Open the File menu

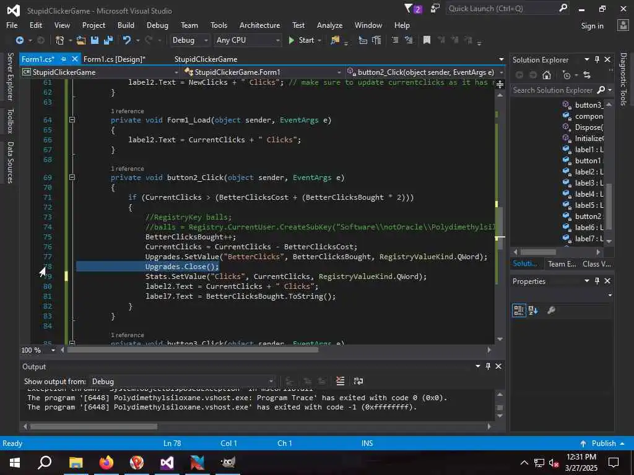tap(12, 25)
